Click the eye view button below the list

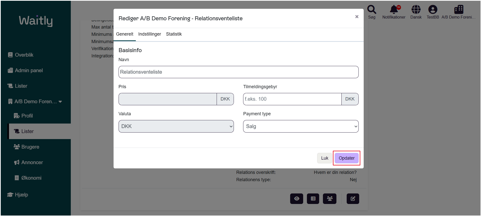[x=297, y=199]
